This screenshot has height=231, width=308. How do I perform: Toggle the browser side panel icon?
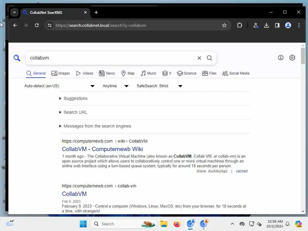tap(277, 25)
